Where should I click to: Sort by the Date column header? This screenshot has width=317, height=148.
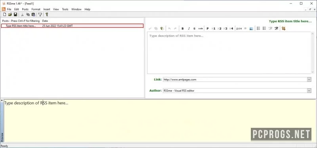coord(45,21)
